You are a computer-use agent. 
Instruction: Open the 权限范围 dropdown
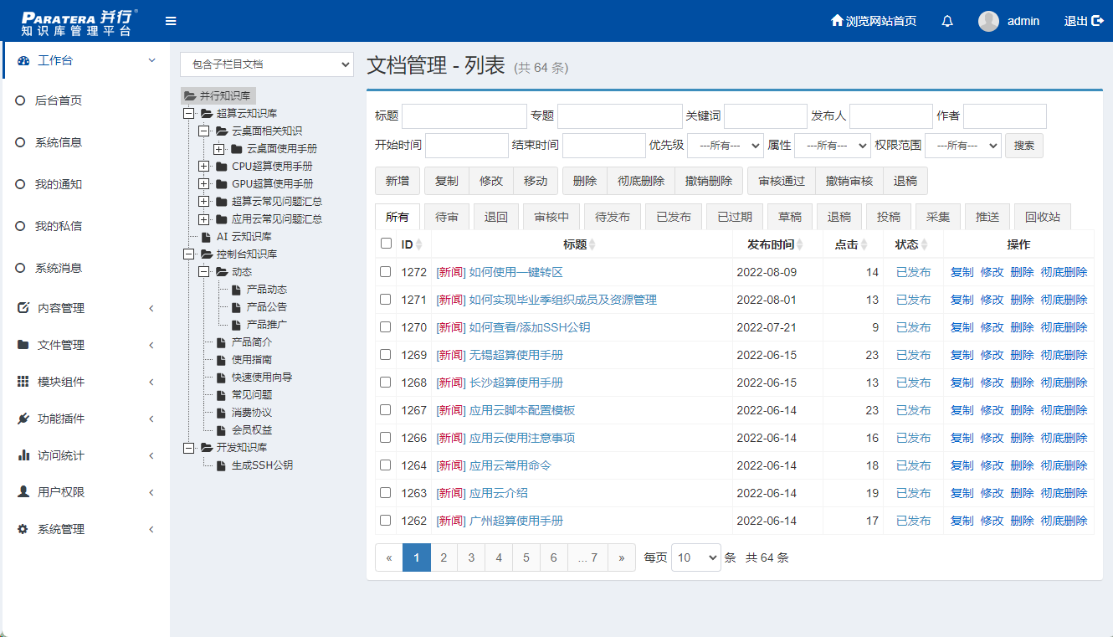(963, 145)
